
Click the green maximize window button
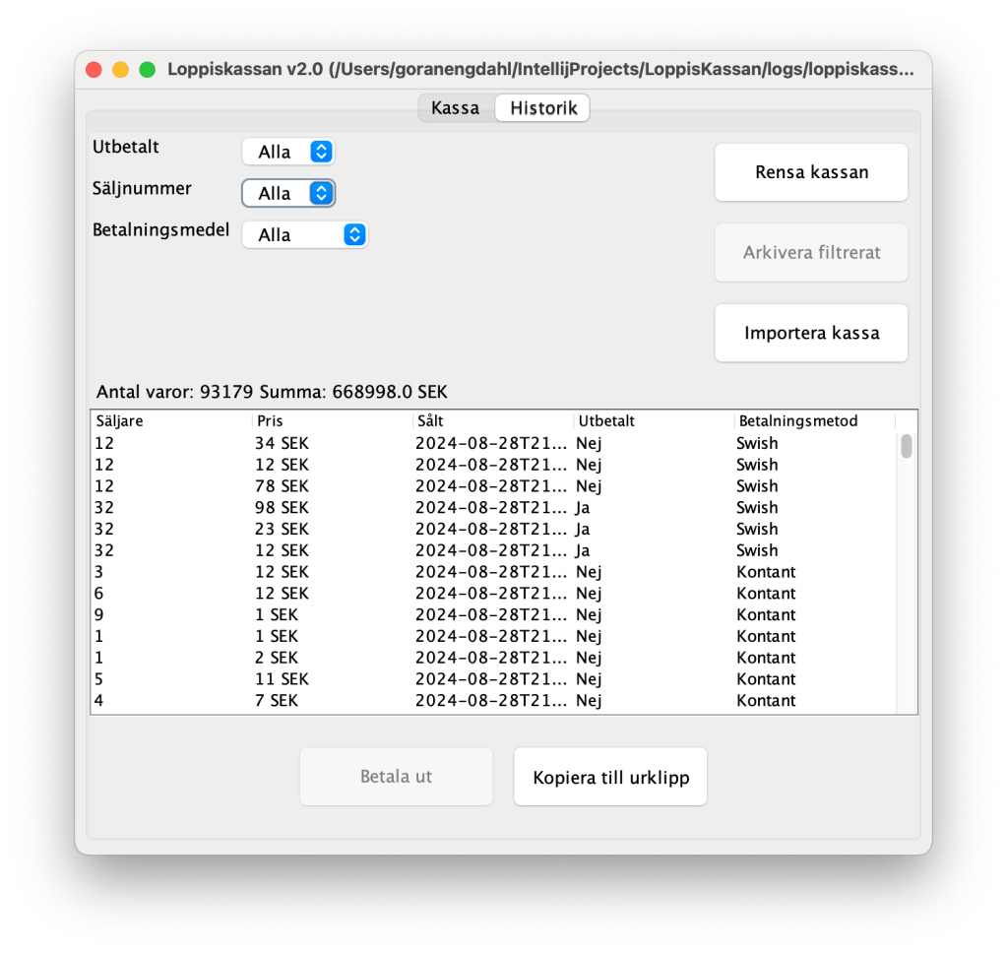147,70
